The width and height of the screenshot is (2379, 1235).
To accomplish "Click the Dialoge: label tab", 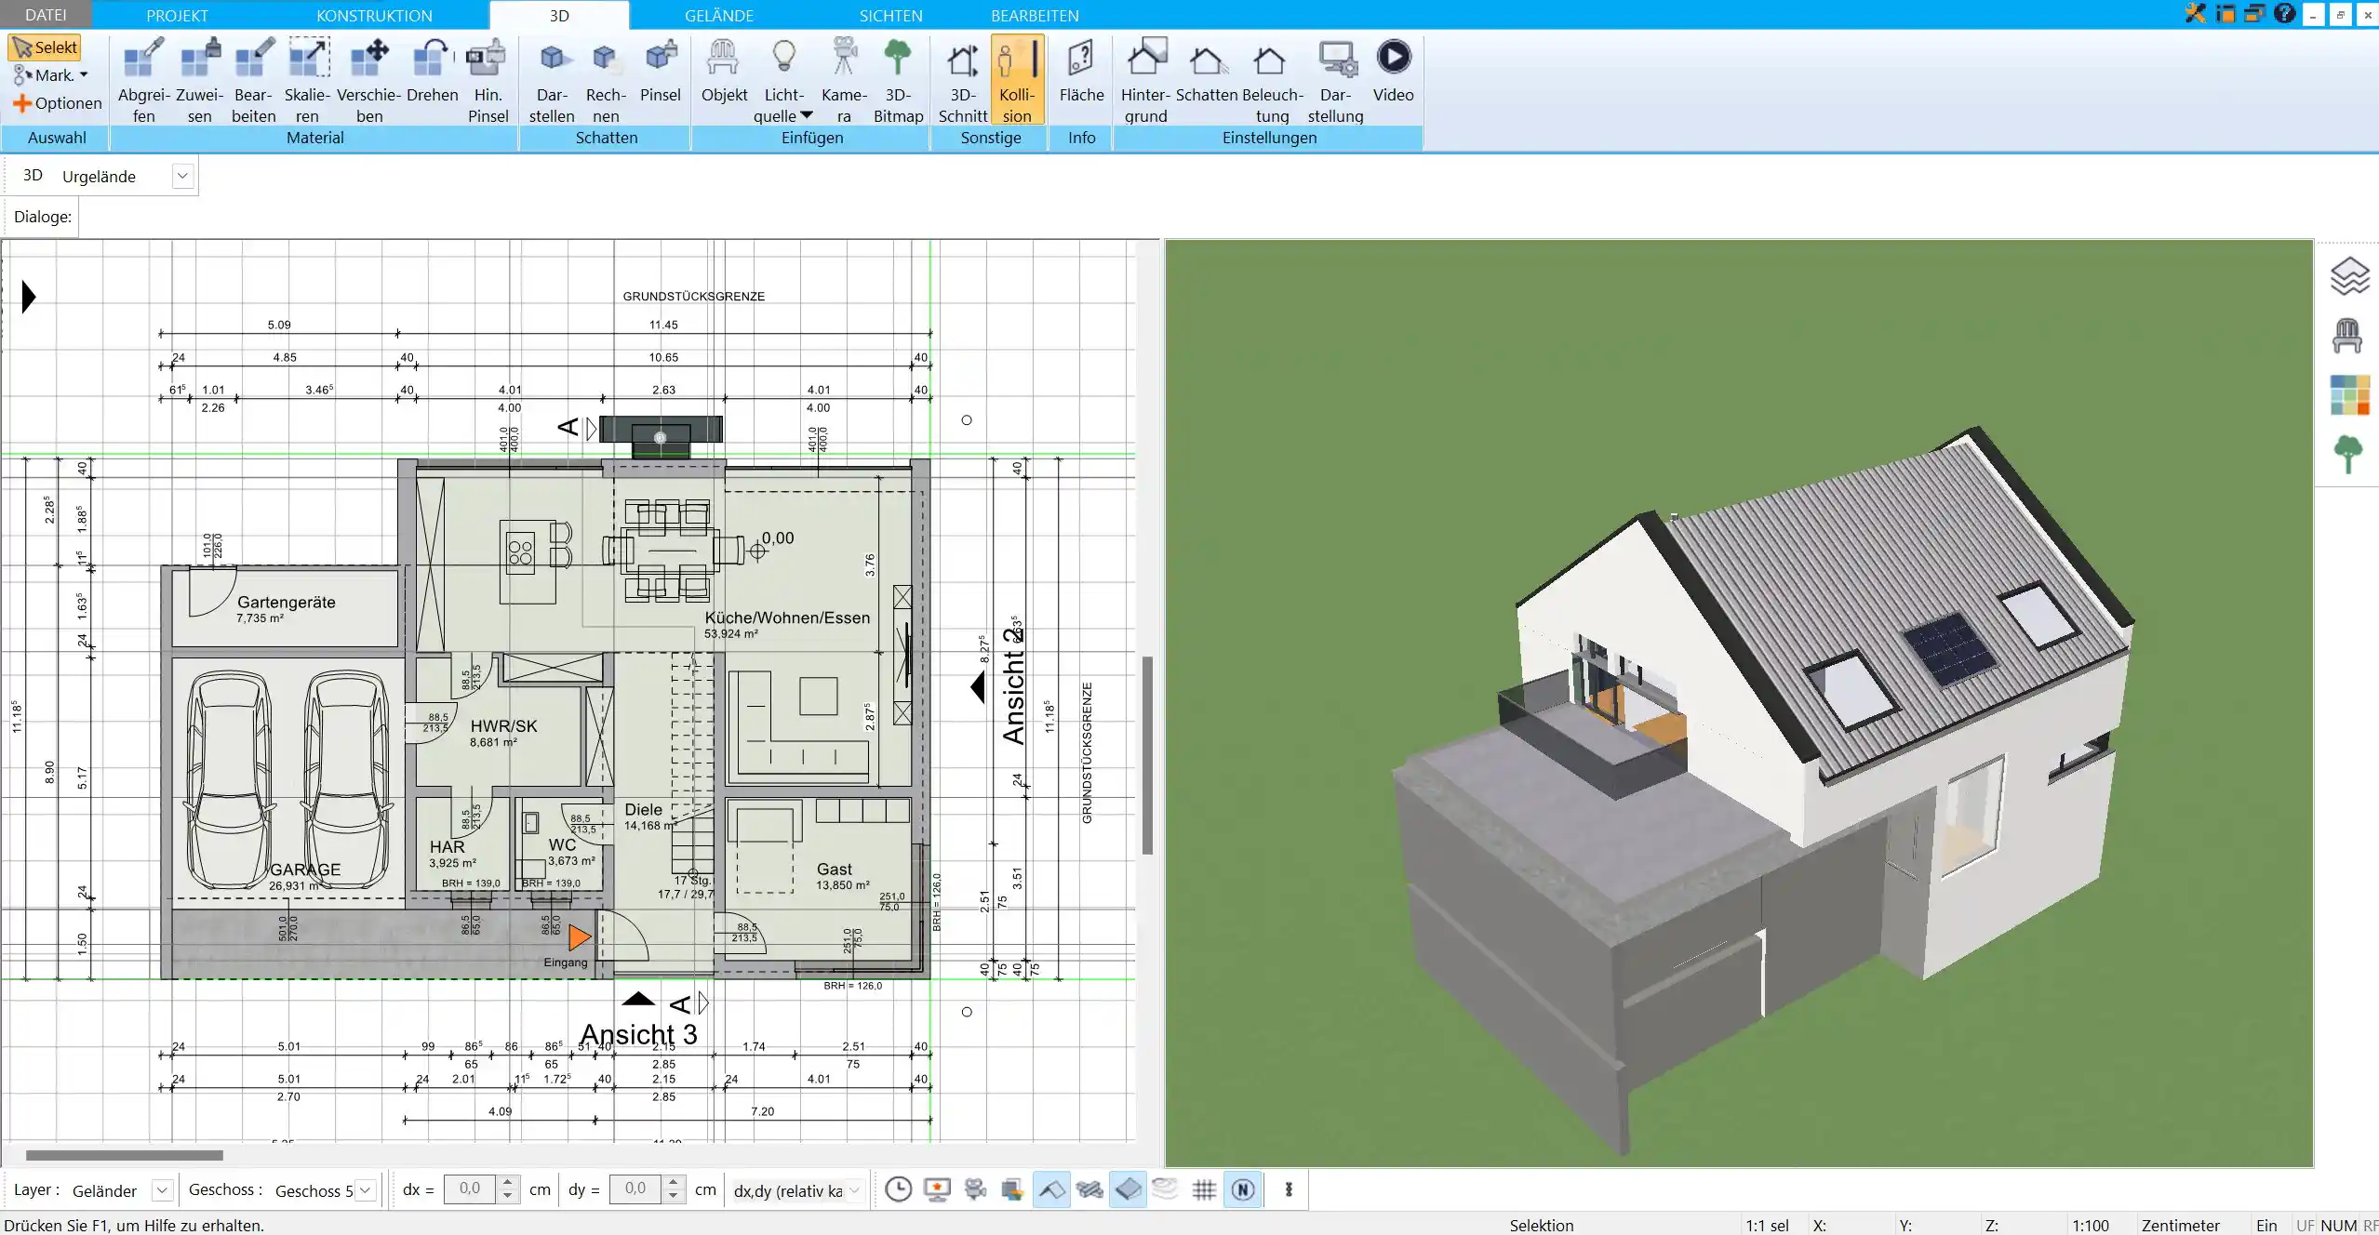I will [43, 217].
